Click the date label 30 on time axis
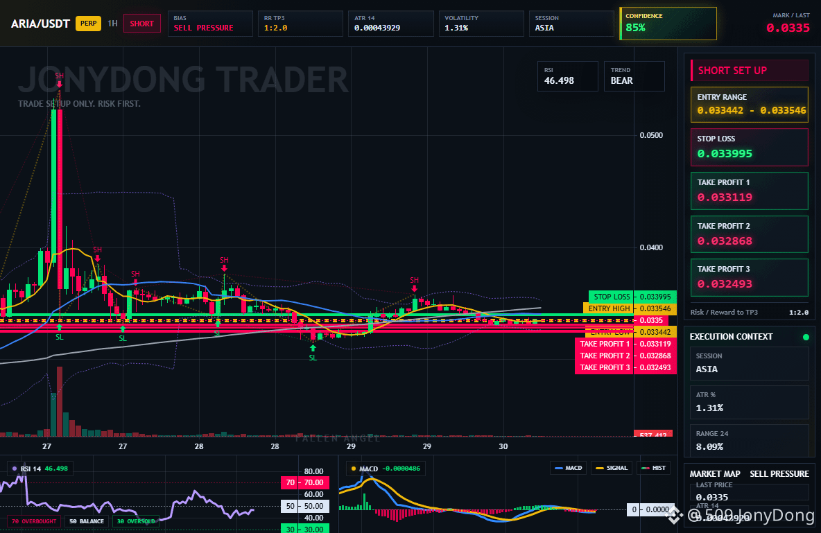821x533 pixels. (x=503, y=446)
